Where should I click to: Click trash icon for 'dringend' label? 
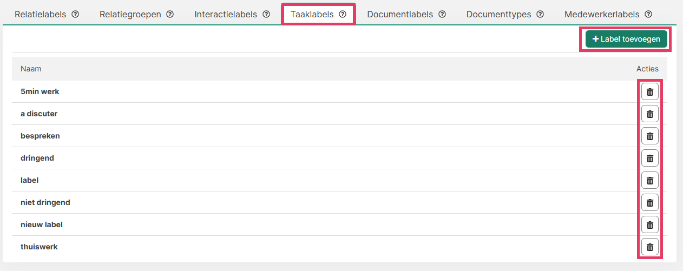click(x=649, y=158)
